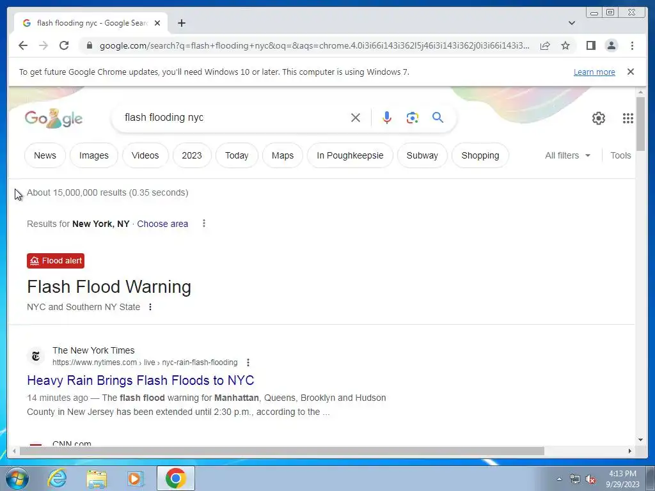Viewport: 655px width, 491px height.
Task: Click the horizontal scrollbar left arrow
Action: 14,451
